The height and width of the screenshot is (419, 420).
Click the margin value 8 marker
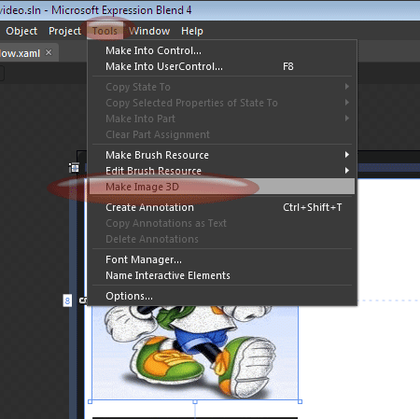click(x=67, y=300)
